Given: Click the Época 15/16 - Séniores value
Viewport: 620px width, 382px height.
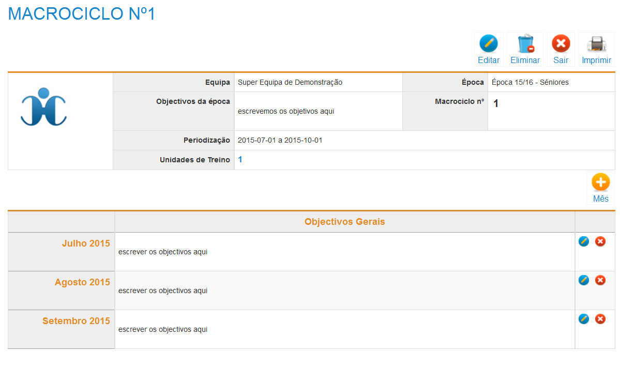Looking at the screenshot, I should 530,82.
